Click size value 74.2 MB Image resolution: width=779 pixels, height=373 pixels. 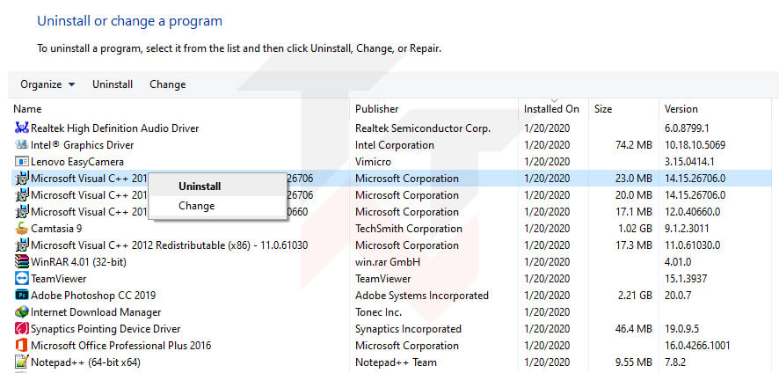633,145
